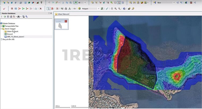Activate the Pan hand tool

tap(112, 9)
